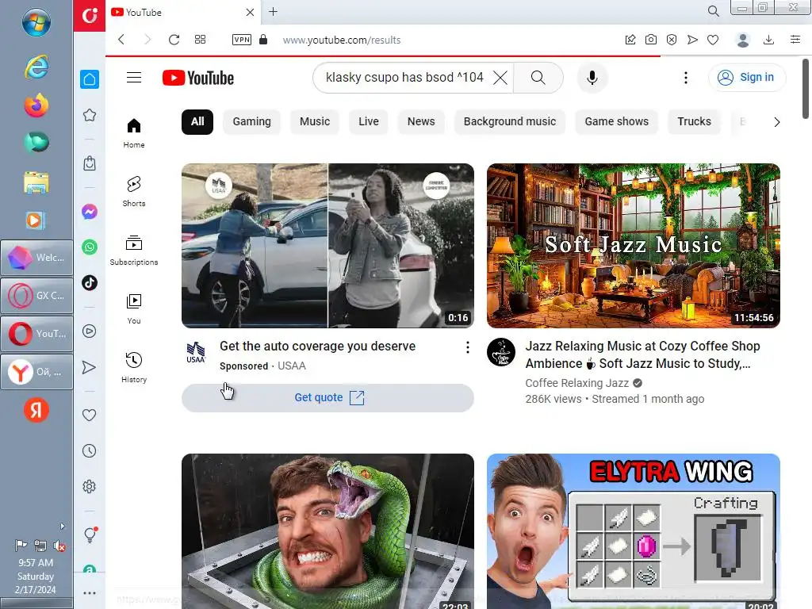Open the USAA sponsored video thumbnail

pos(327,246)
